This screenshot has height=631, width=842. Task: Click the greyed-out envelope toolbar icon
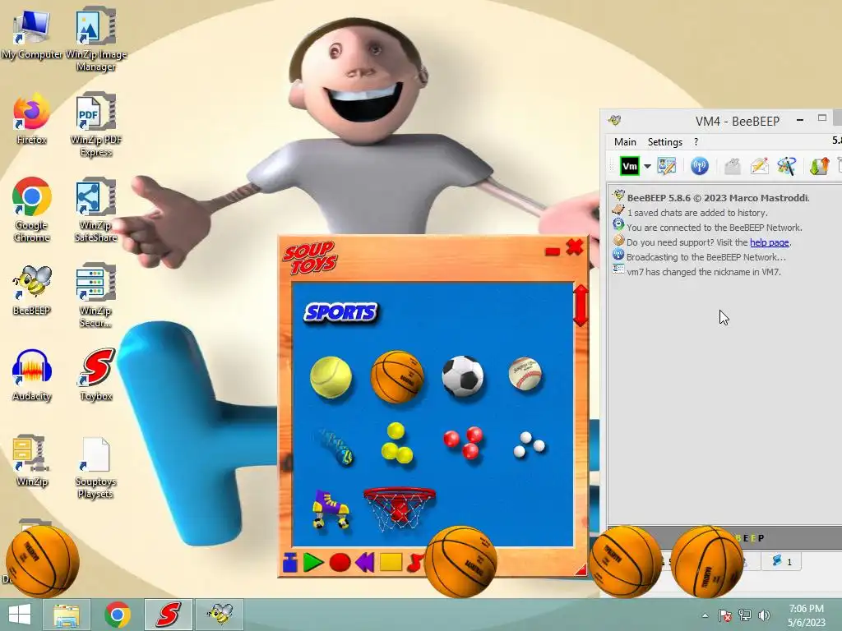pyautogui.click(x=733, y=166)
